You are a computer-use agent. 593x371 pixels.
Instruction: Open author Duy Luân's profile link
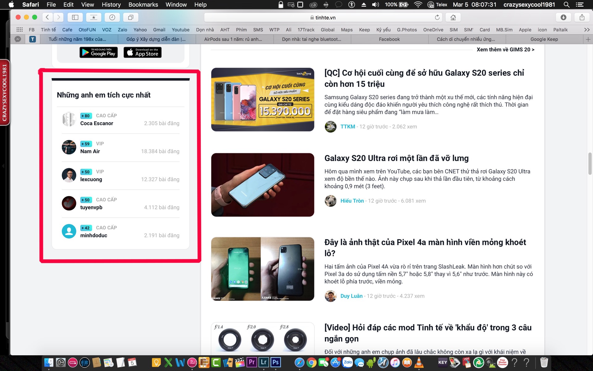click(351, 296)
